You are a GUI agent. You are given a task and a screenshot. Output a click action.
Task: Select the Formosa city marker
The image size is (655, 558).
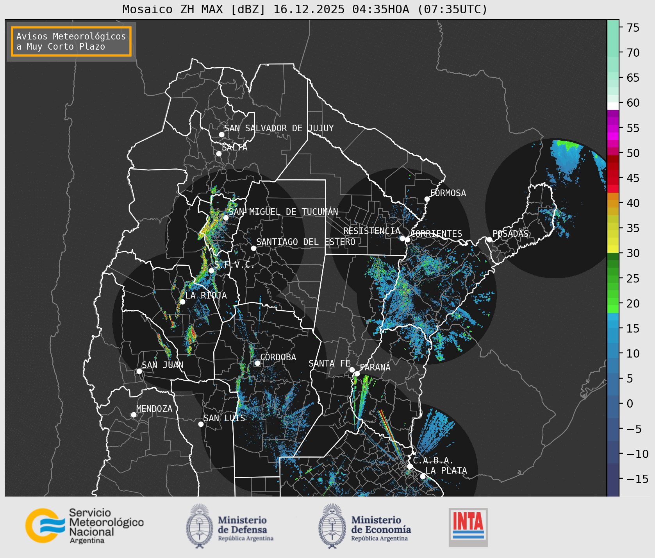click(427, 199)
